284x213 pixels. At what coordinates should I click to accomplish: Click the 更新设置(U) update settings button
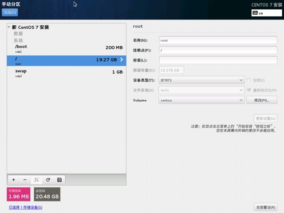[265, 118]
